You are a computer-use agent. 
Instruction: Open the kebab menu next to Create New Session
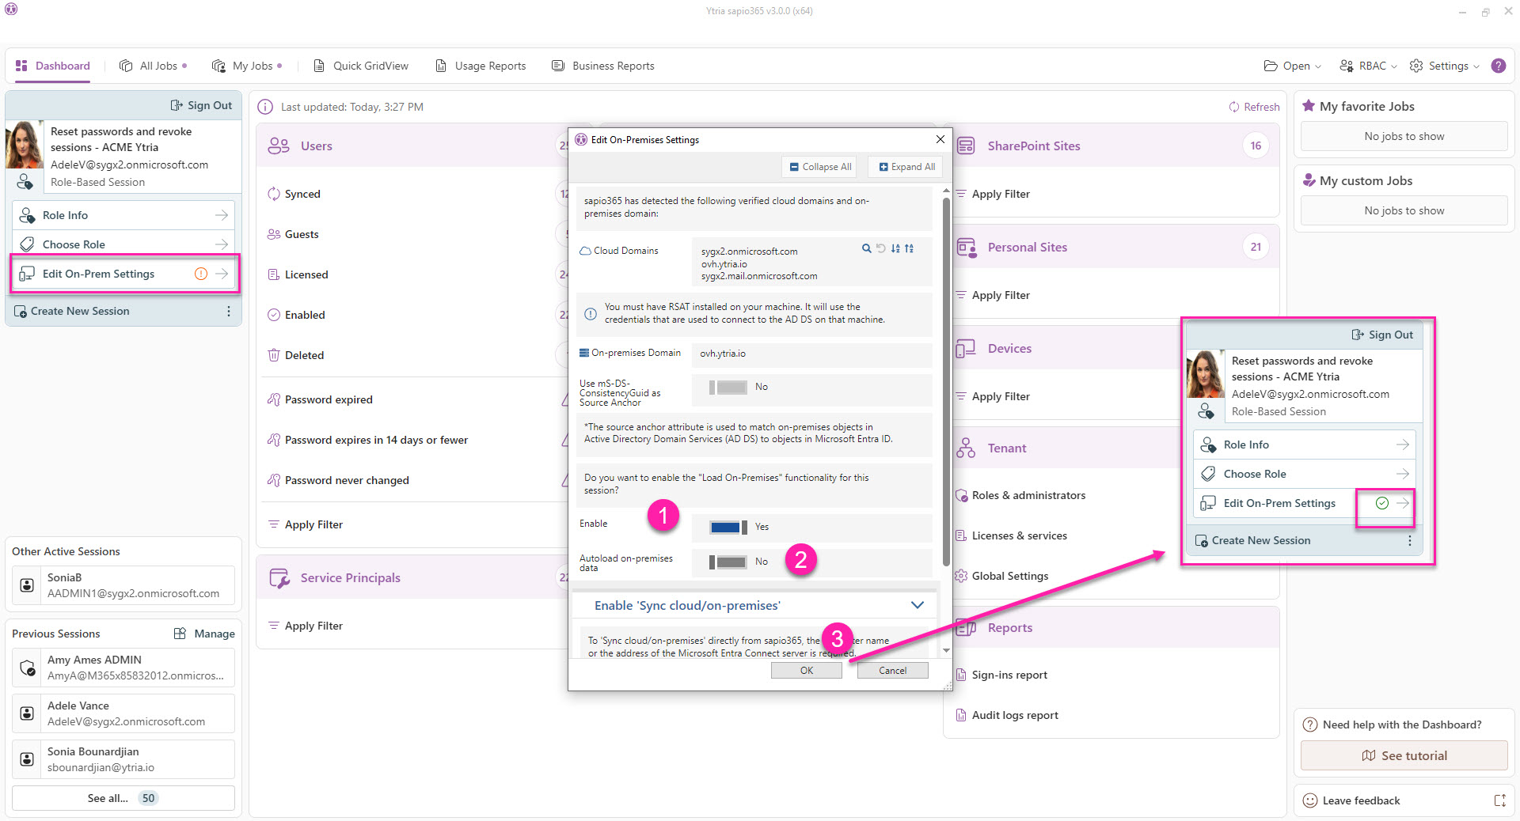point(229,311)
